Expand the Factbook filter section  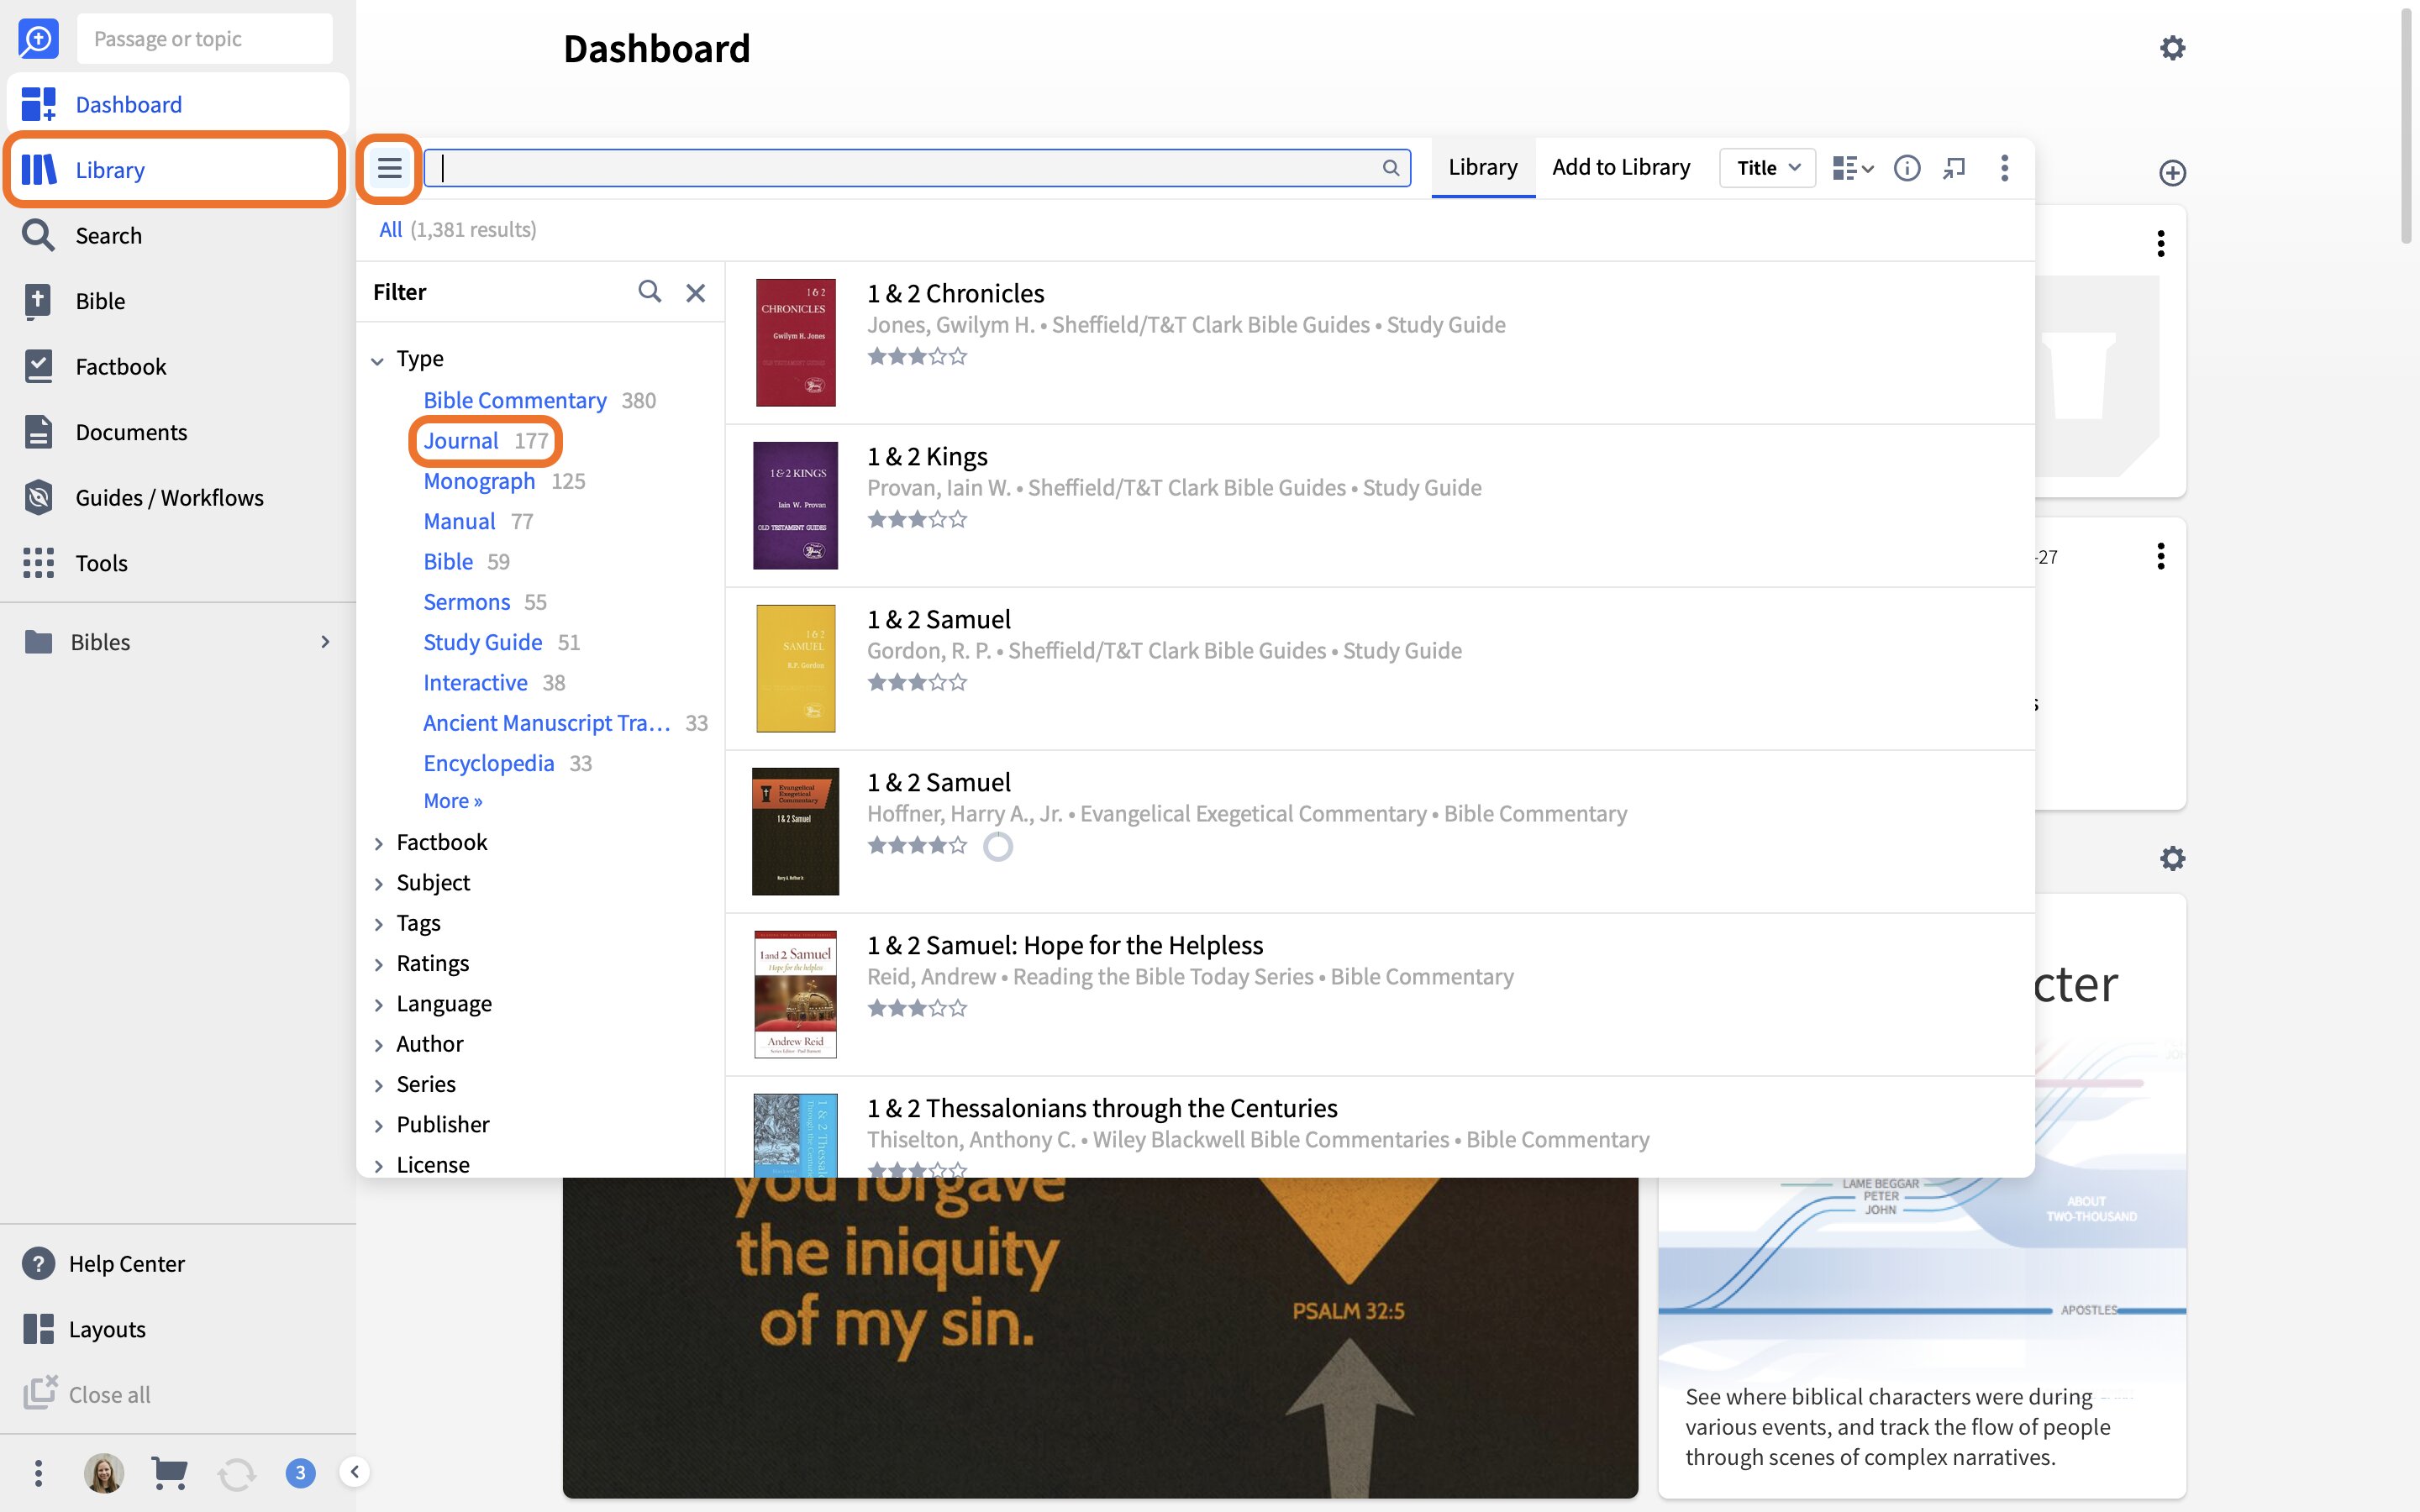click(x=378, y=843)
